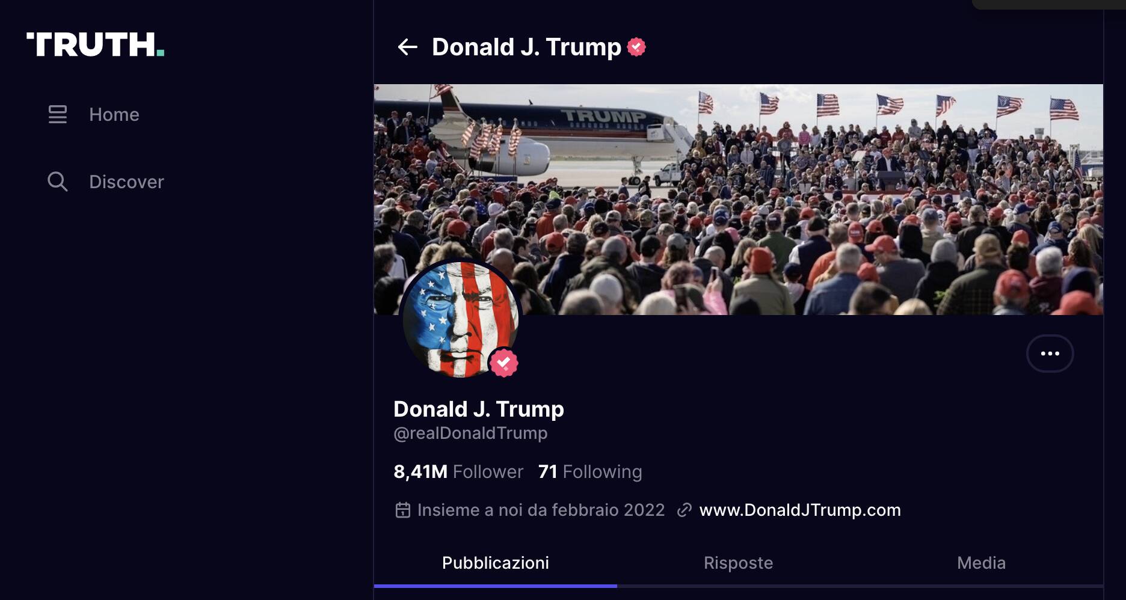Open the Home menu item

point(114,114)
